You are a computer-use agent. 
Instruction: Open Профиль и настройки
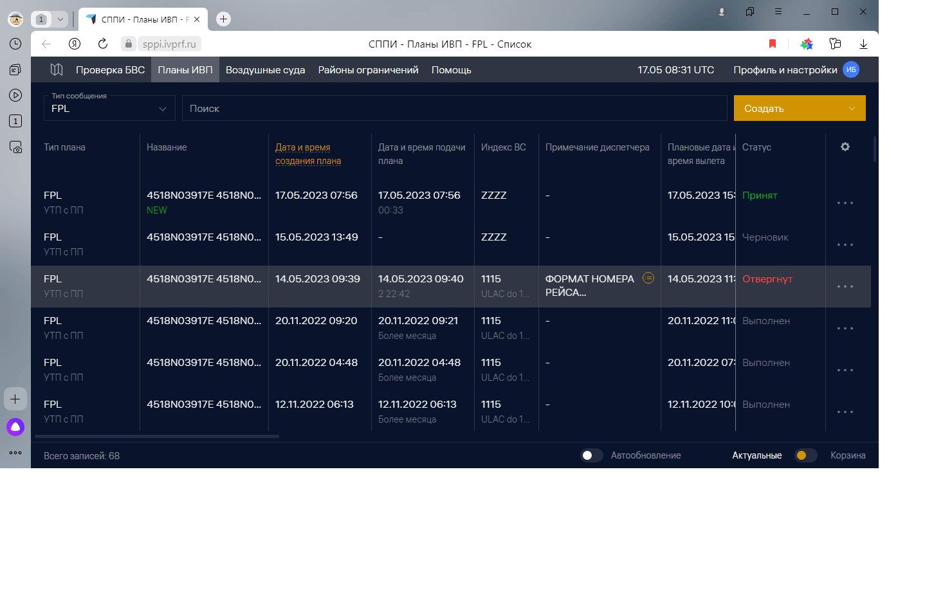coord(785,69)
